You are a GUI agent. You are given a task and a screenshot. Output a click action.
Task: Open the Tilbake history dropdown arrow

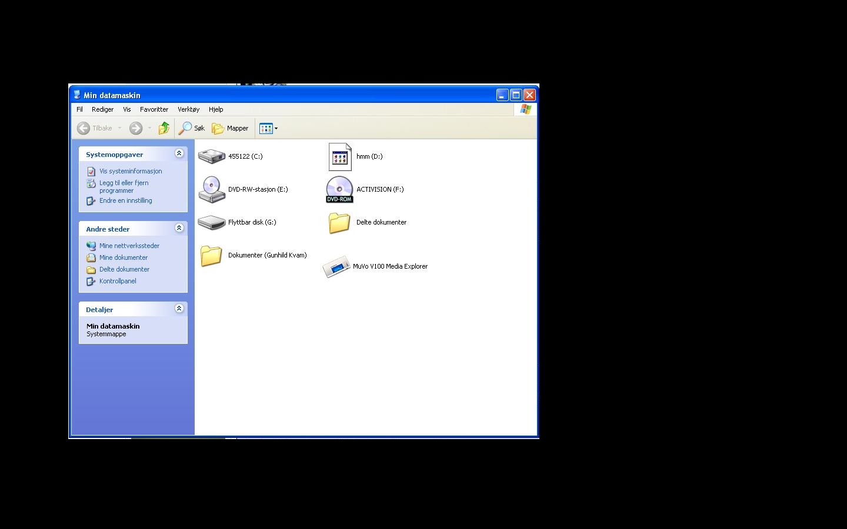click(119, 128)
